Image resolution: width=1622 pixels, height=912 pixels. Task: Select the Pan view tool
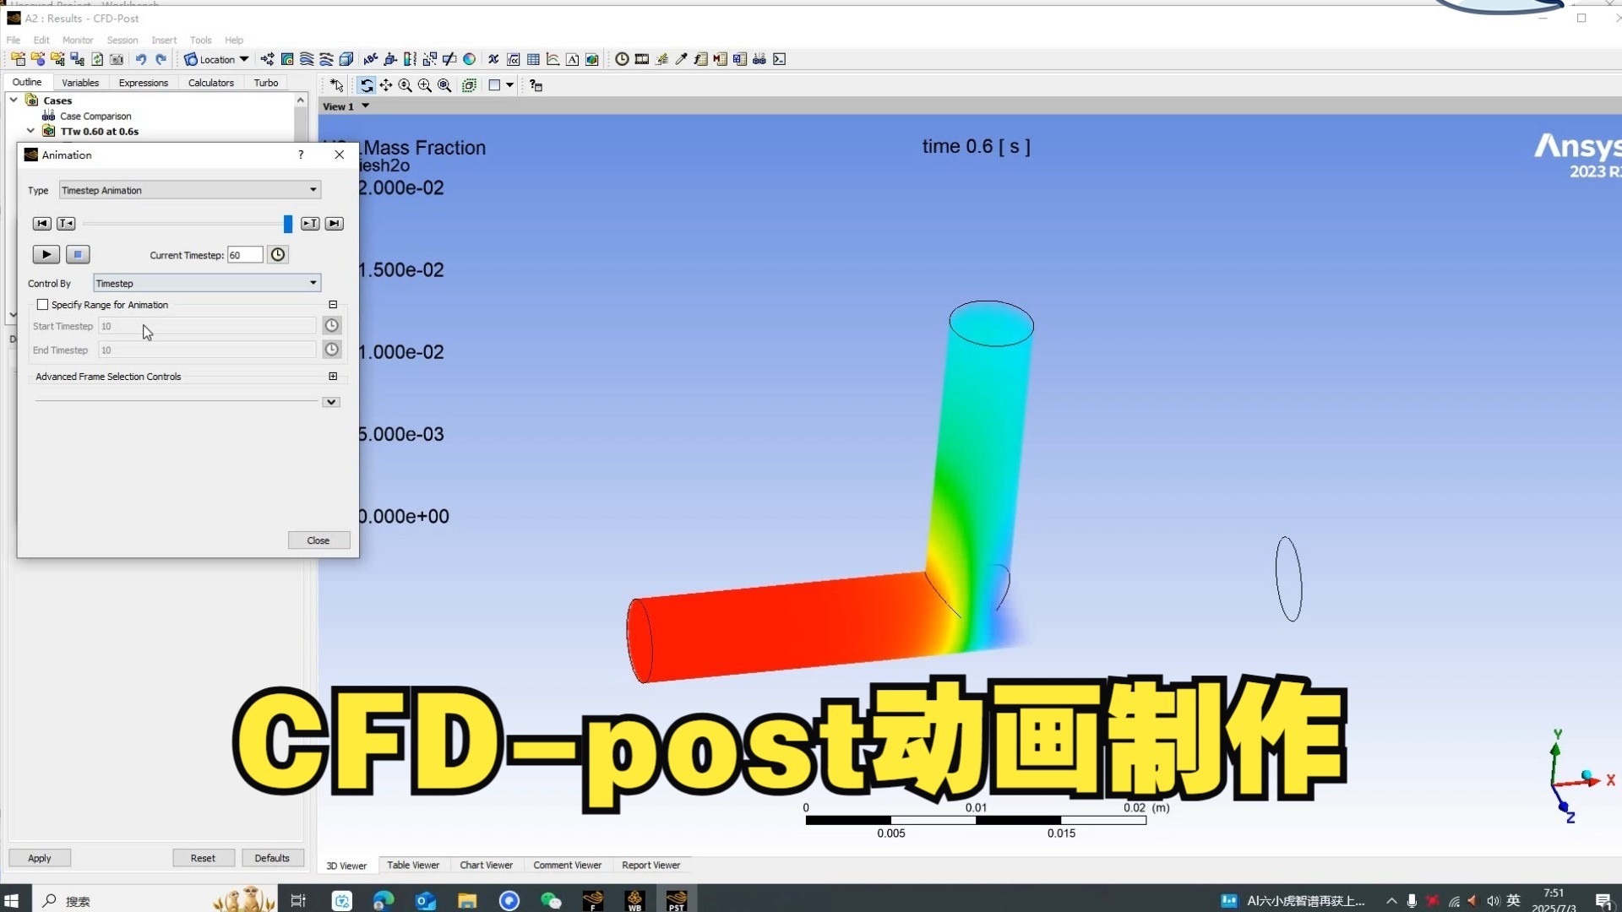coord(386,85)
